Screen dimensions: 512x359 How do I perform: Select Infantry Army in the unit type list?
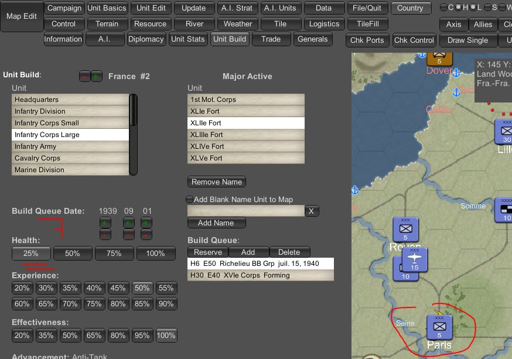coord(70,146)
